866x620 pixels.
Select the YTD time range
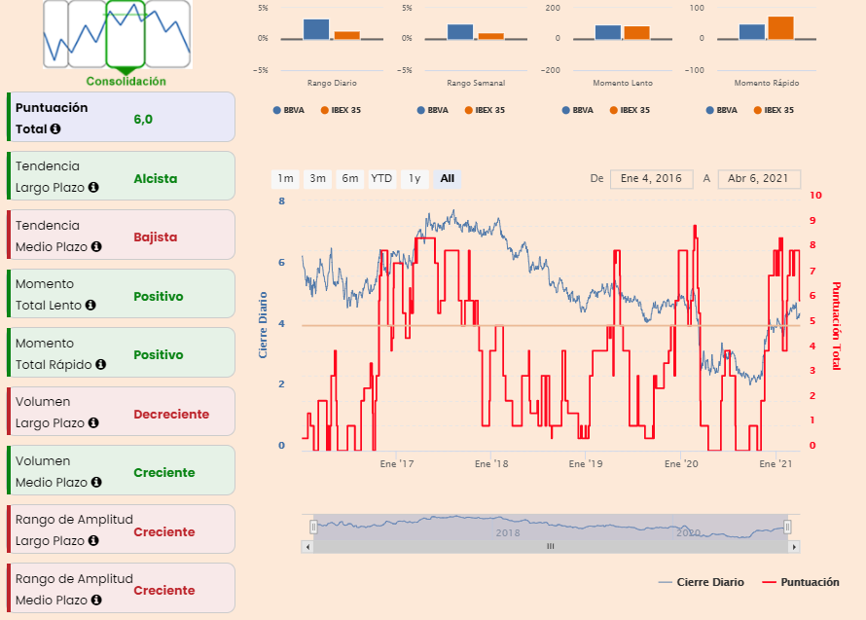coord(381,178)
